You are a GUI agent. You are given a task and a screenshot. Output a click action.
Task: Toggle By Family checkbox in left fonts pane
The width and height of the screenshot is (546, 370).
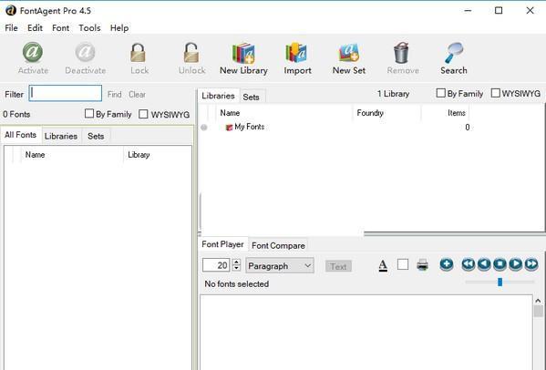tap(89, 114)
